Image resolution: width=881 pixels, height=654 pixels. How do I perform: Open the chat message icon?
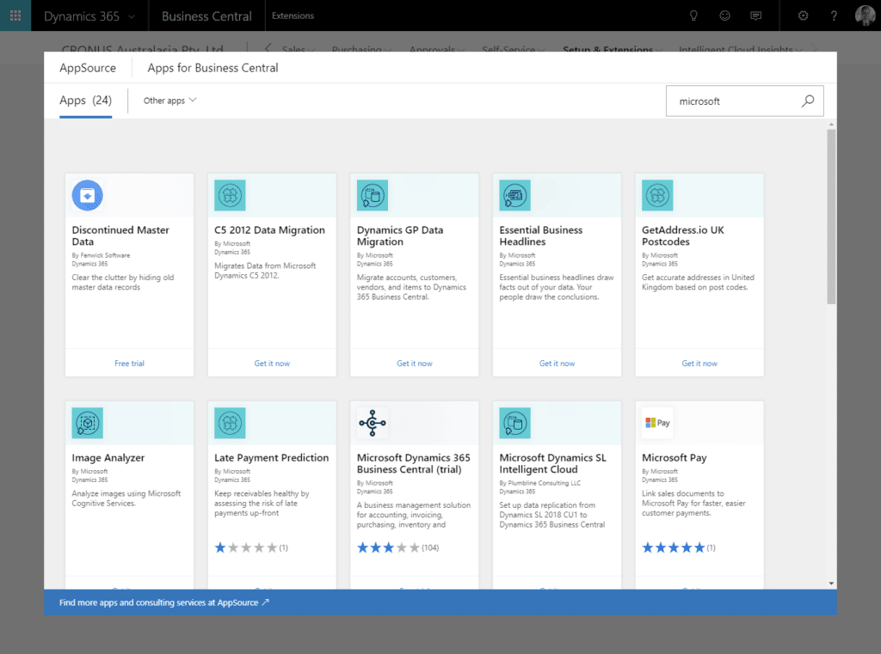755,15
